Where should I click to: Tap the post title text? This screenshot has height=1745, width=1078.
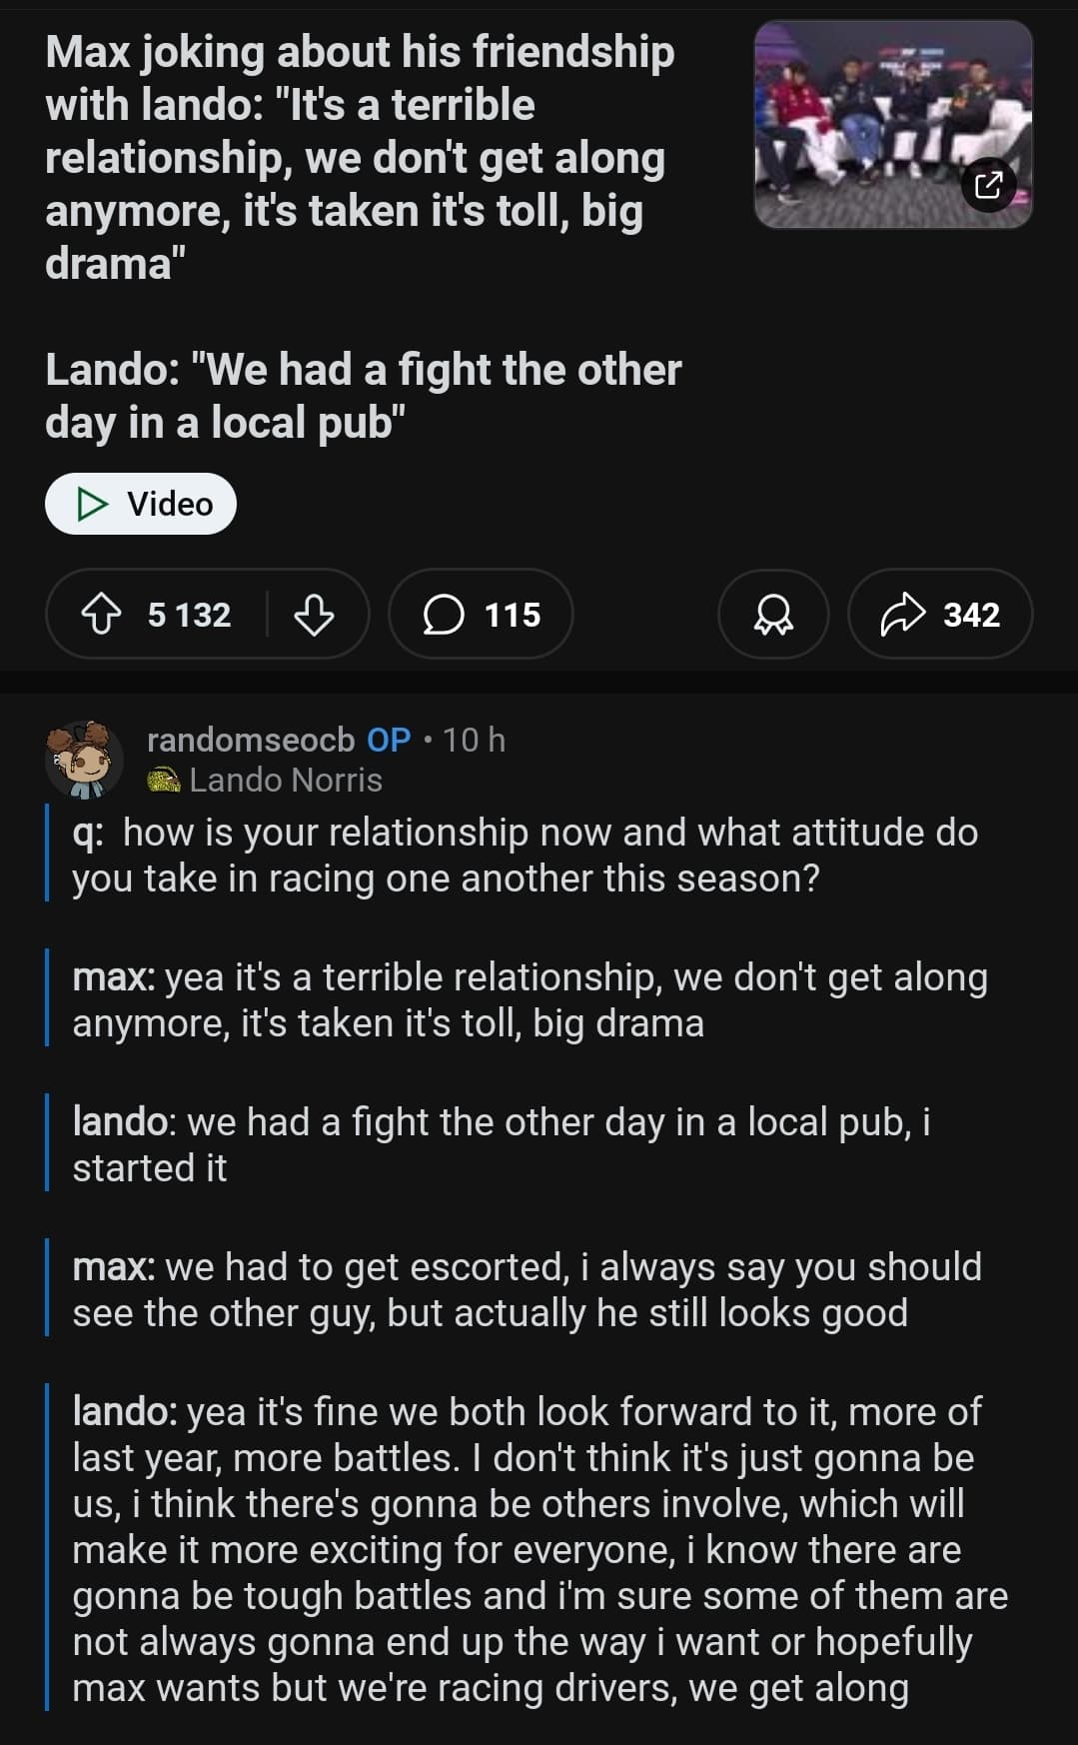point(360,158)
